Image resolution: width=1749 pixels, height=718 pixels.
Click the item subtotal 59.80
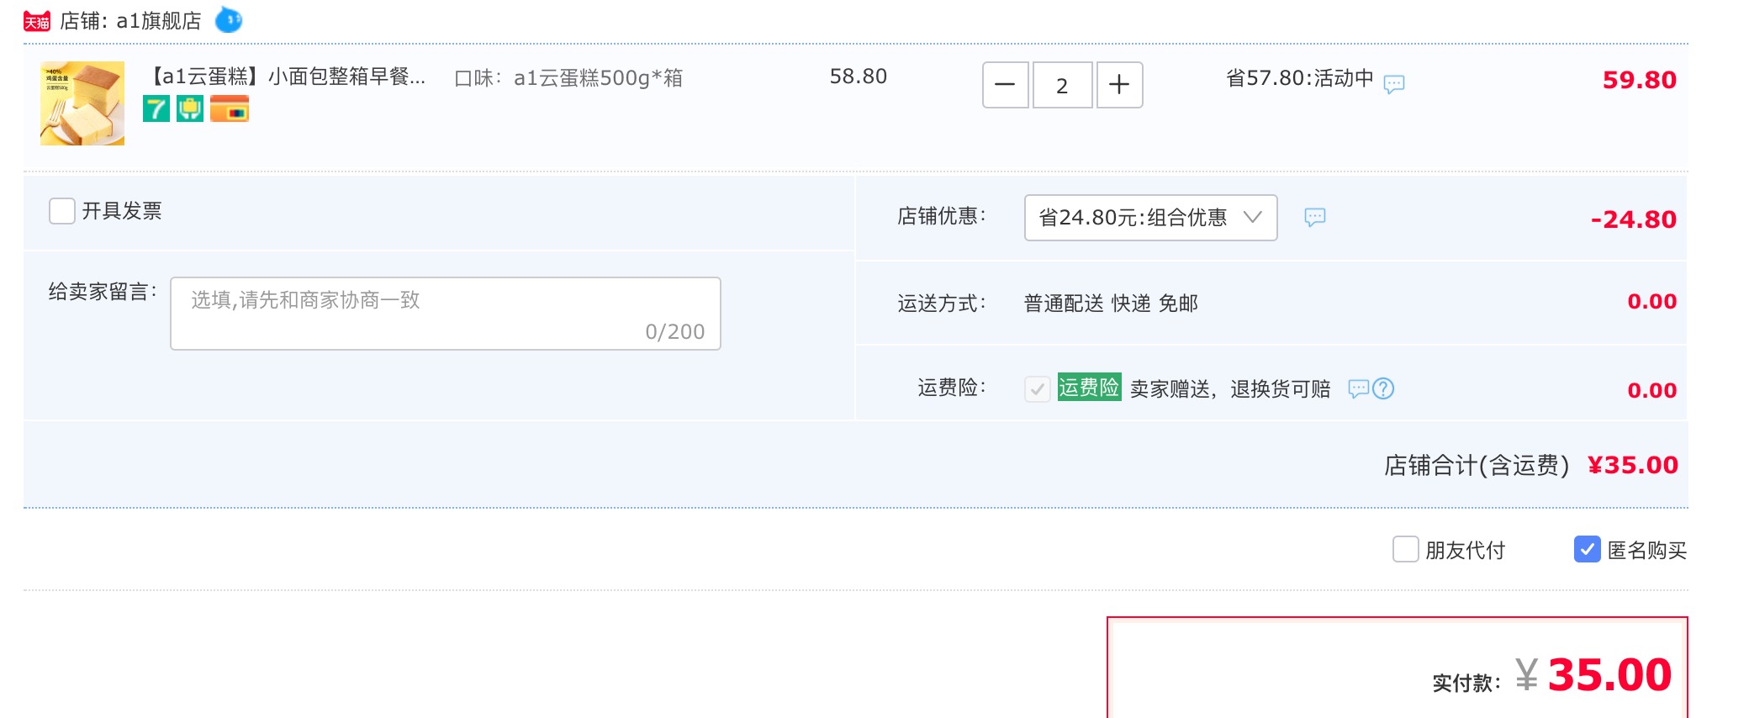(x=1639, y=80)
